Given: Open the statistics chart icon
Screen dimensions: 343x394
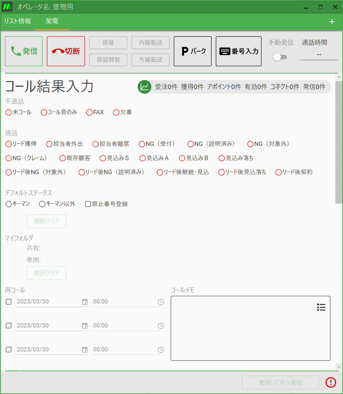Looking at the screenshot, I should tap(144, 87).
